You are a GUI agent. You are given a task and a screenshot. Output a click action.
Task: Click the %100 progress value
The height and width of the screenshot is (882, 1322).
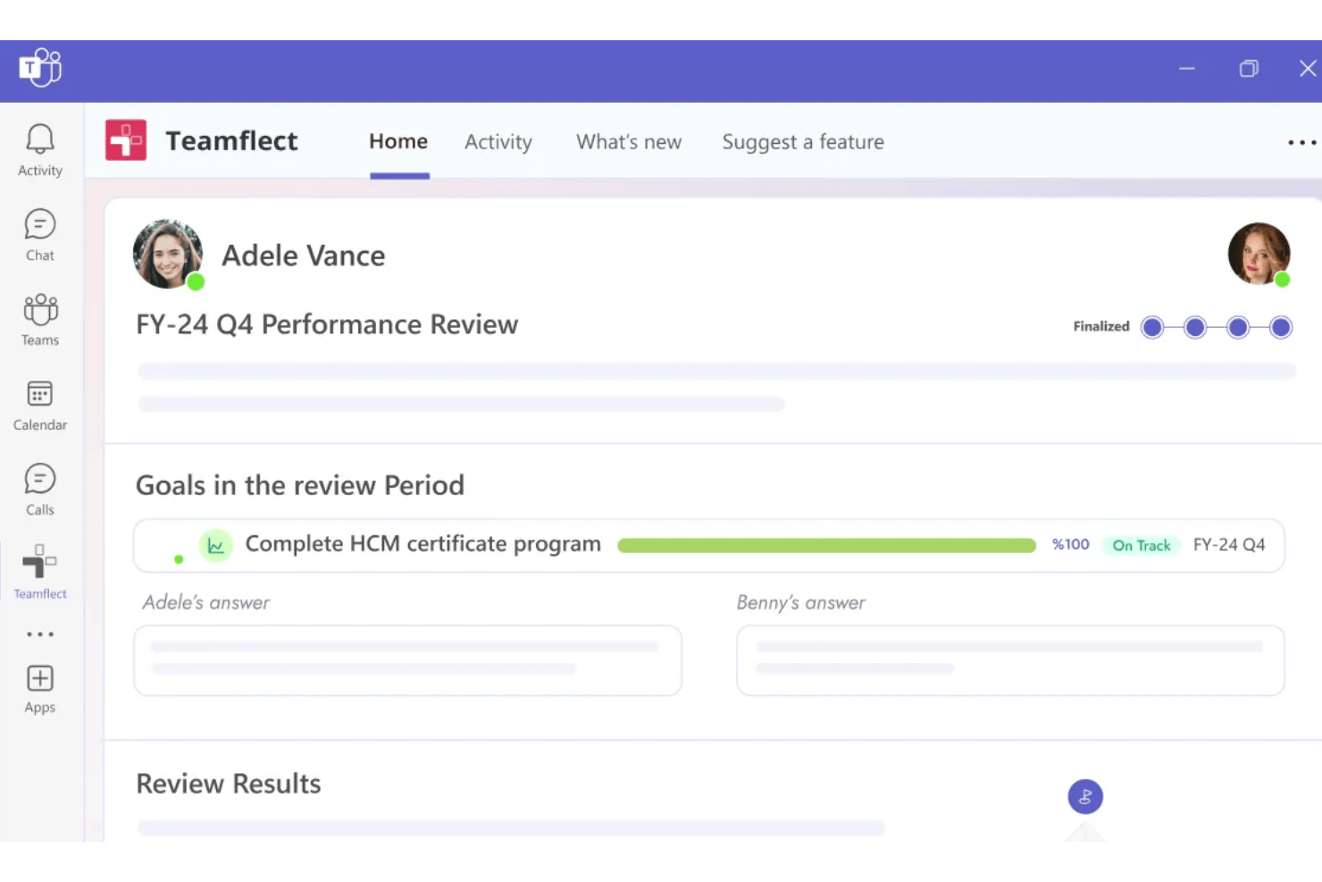(x=1070, y=544)
